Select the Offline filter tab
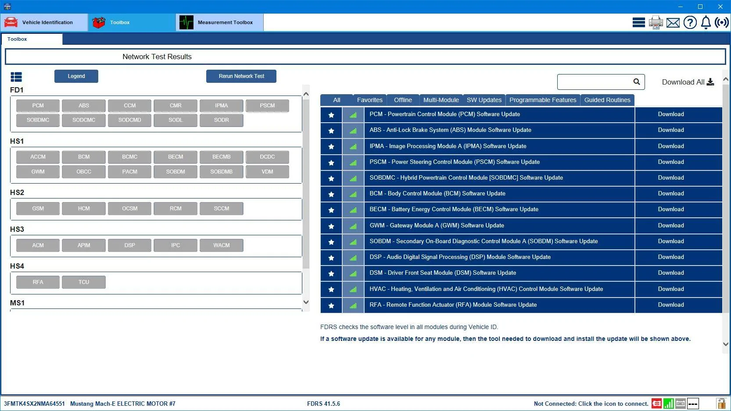The image size is (731, 411). [x=403, y=100]
